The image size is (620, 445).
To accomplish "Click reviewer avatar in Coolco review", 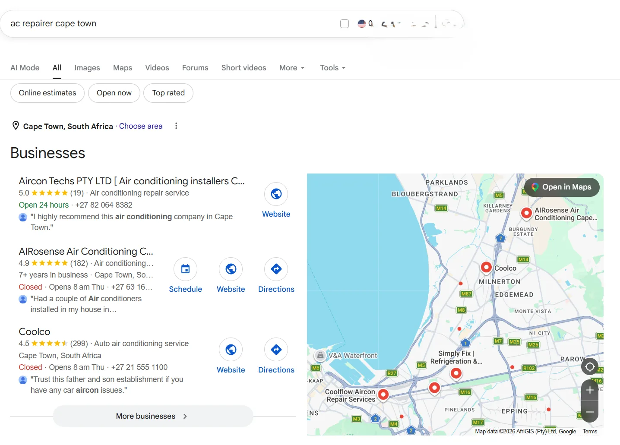I will pos(23,380).
